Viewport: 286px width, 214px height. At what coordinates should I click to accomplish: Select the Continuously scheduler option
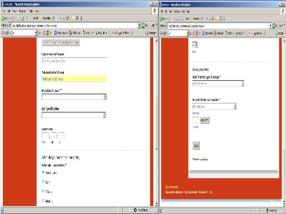[x=43, y=172]
